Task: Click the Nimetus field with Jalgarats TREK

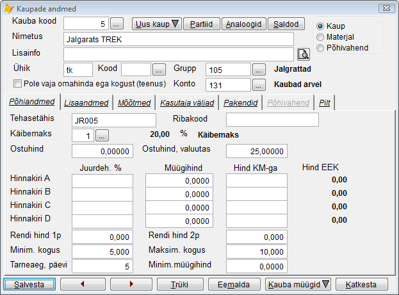Action: pyautogui.click(x=179, y=39)
